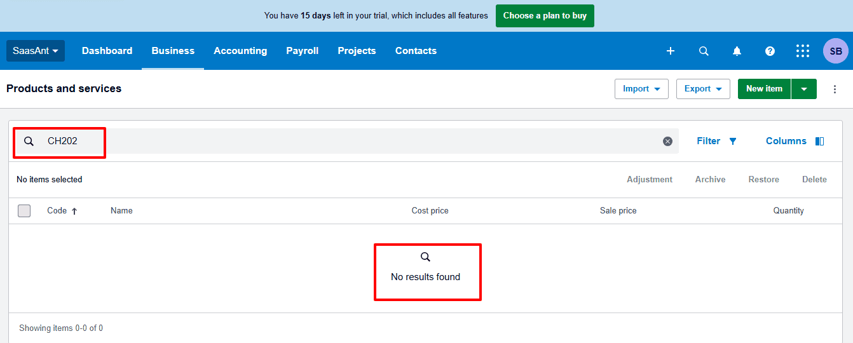Image resolution: width=853 pixels, height=343 pixels.
Task: Click Choose a plan to buy
Action: [545, 16]
